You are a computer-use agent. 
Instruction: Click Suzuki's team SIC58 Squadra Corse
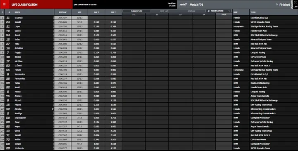tap(260, 22)
